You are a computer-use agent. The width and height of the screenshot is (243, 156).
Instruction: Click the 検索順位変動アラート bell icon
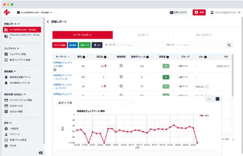pos(6,77)
